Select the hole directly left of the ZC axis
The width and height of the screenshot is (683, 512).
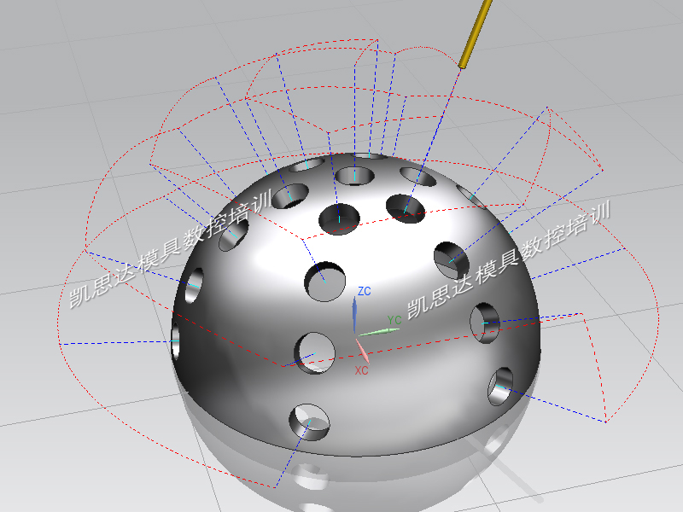coord(324,281)
